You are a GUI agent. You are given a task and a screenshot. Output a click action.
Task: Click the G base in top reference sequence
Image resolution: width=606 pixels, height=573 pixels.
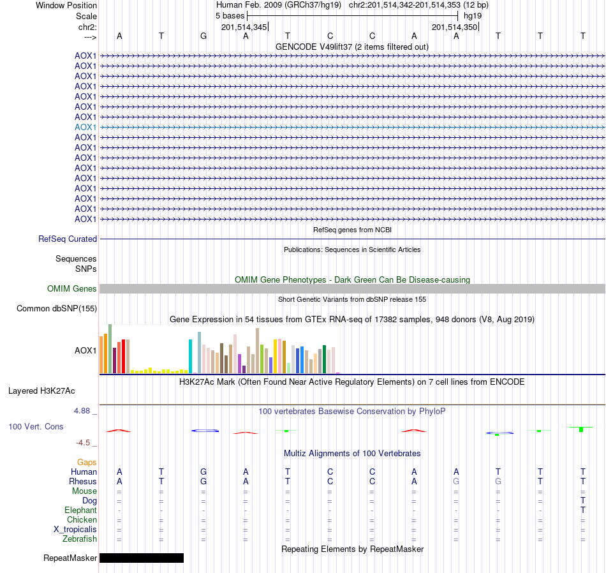203,36
